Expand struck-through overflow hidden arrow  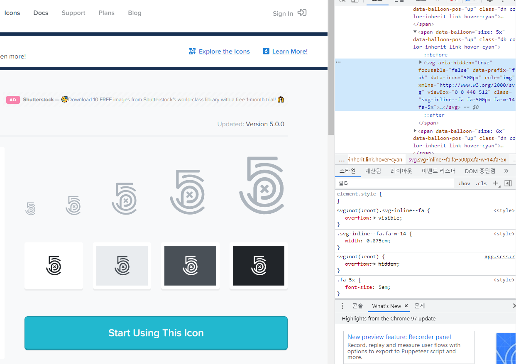point(375,264)
